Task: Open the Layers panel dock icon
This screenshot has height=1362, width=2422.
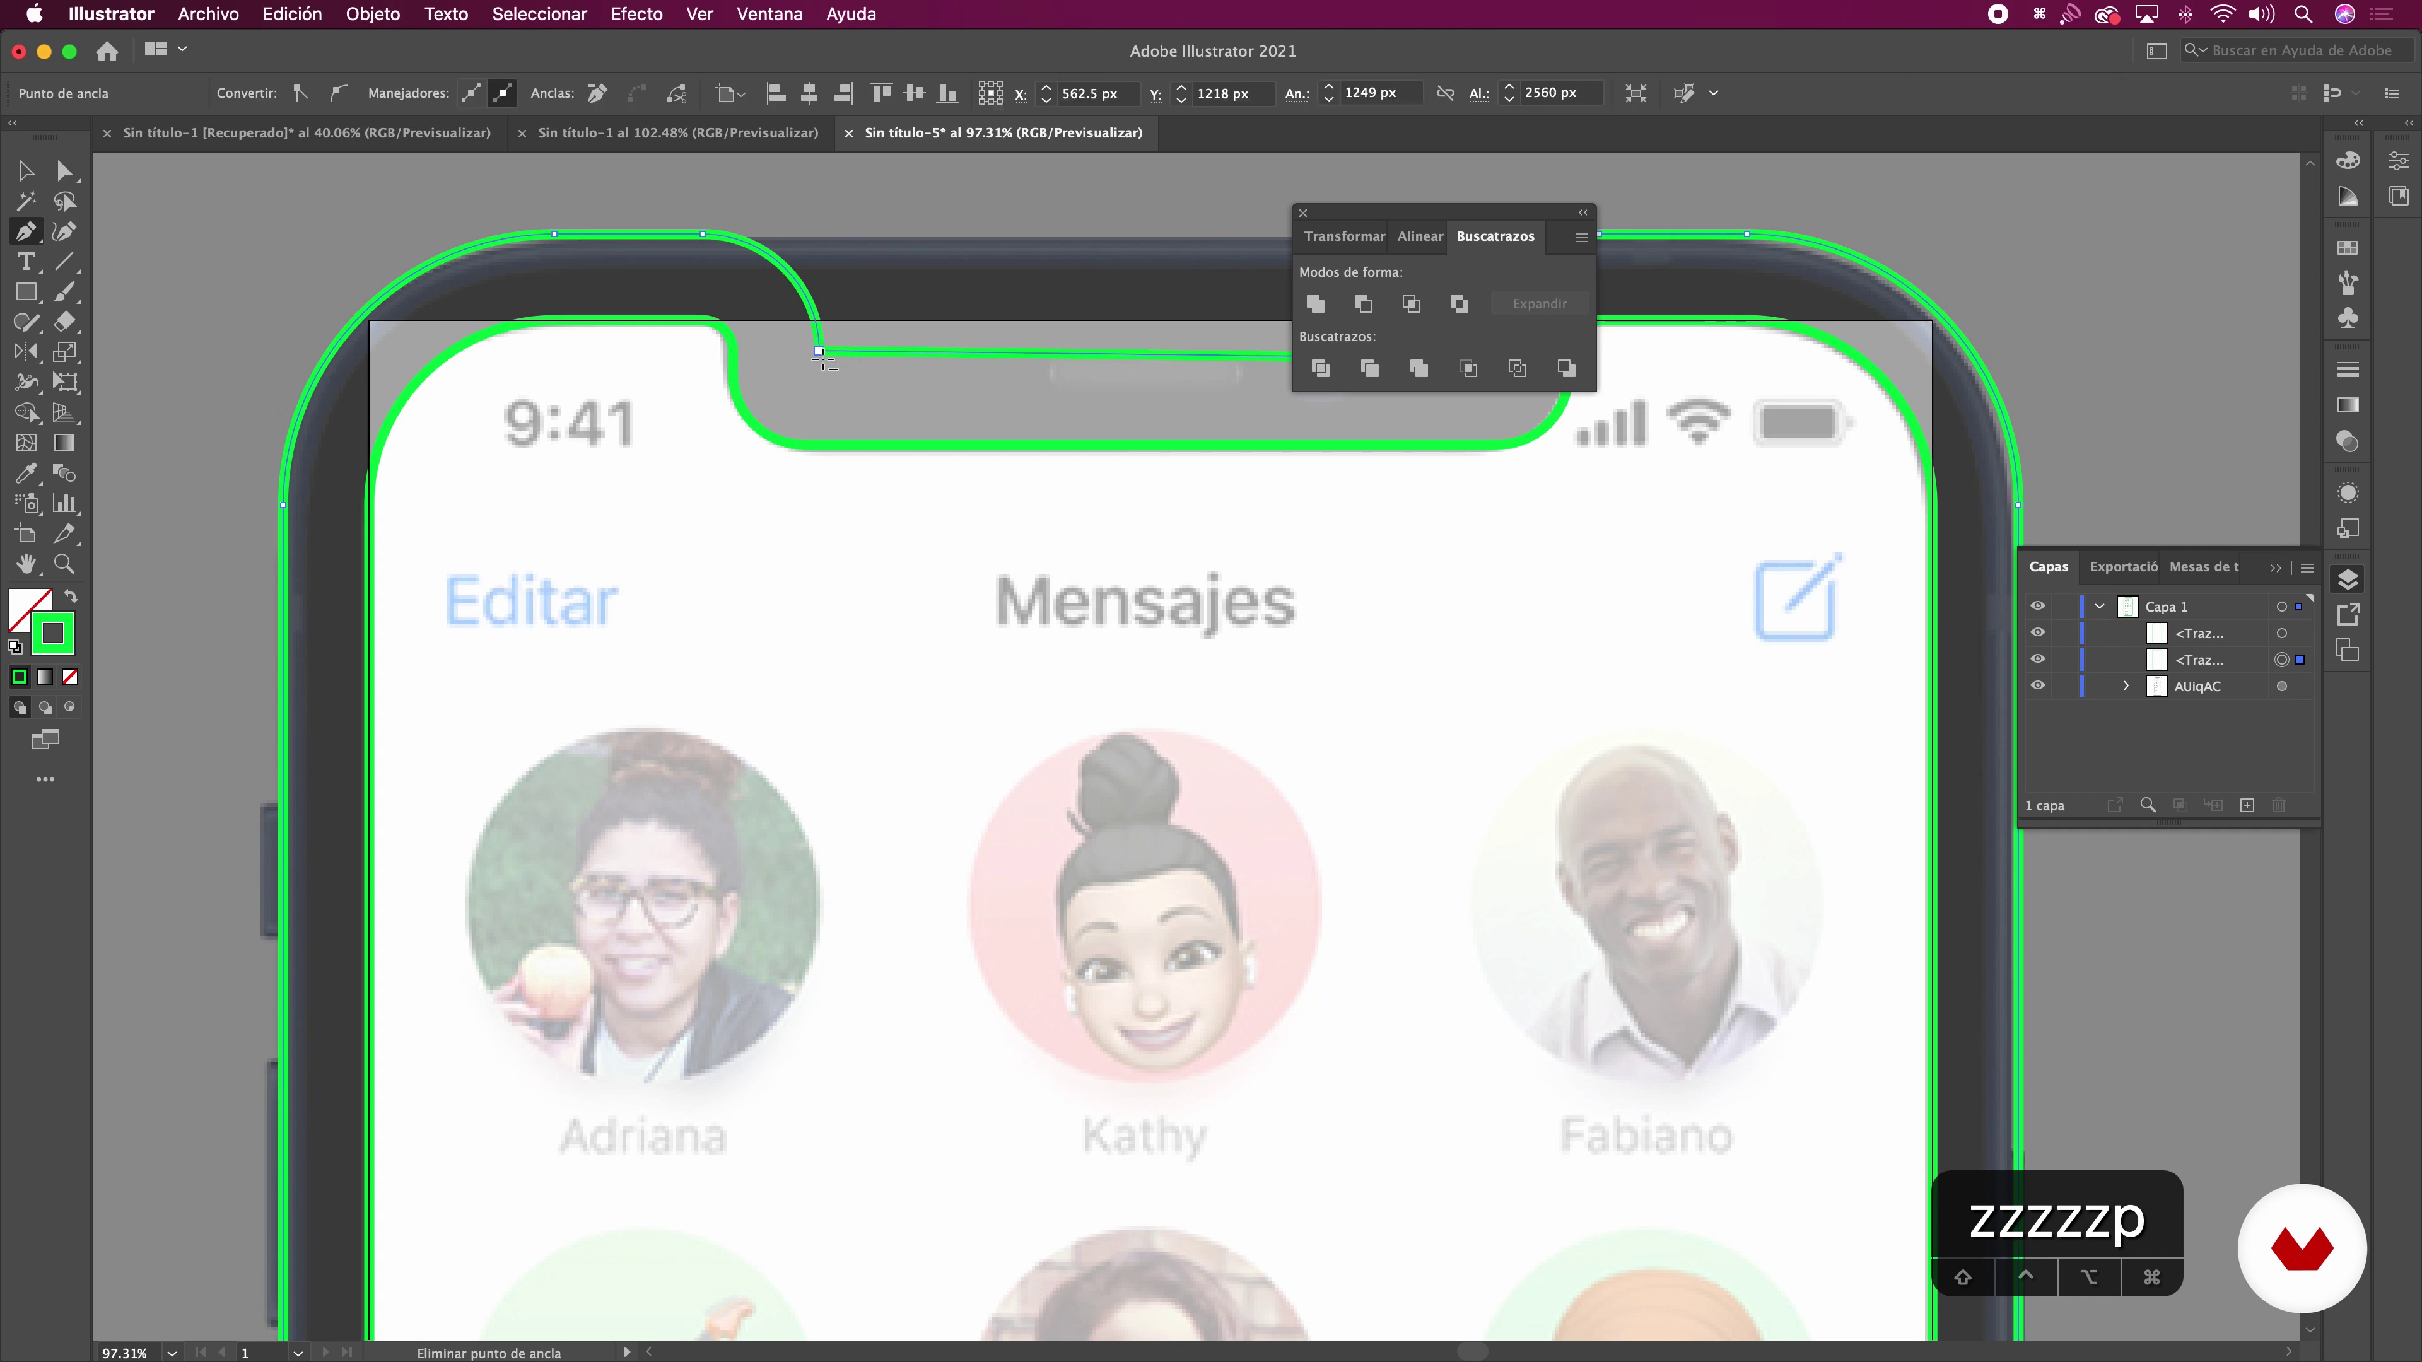Action: [x=2348, y=579]
